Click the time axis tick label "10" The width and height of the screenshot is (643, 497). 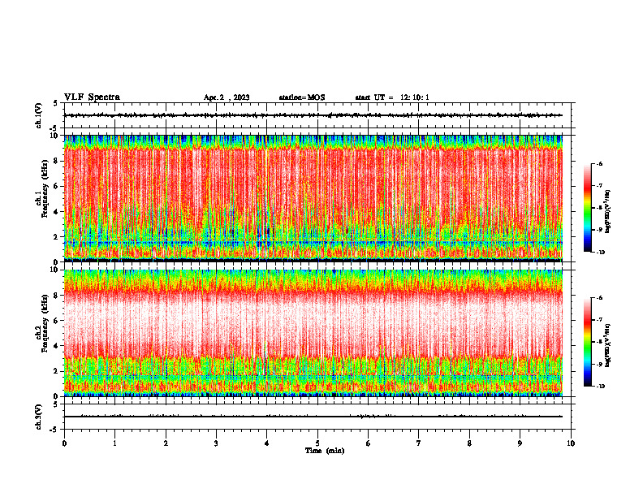(571, 443)
